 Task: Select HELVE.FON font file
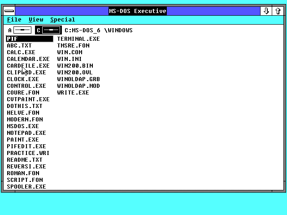pyautogui.click(x=23, y=113)
